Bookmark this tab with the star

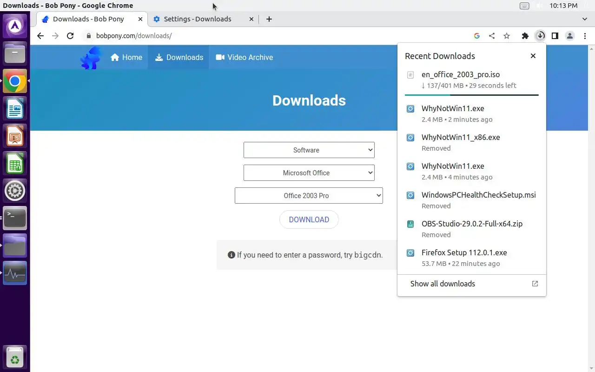click(x=507, y=36)
